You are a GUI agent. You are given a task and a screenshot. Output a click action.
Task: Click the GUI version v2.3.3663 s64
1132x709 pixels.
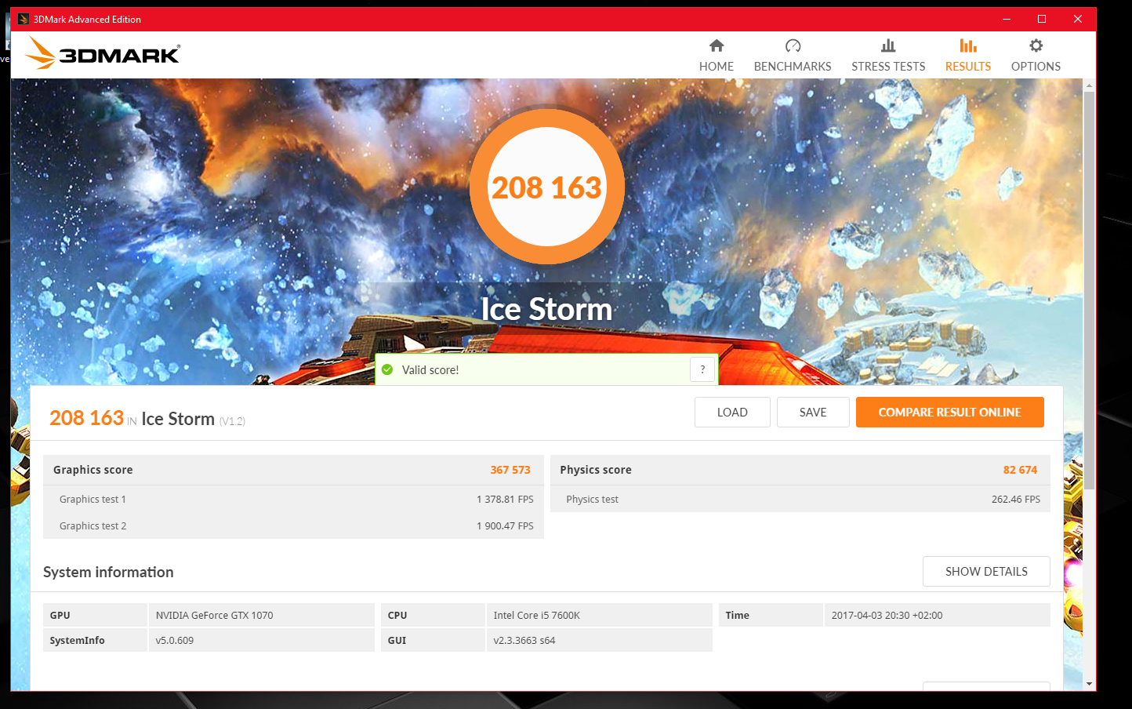(x=524, y=640)
